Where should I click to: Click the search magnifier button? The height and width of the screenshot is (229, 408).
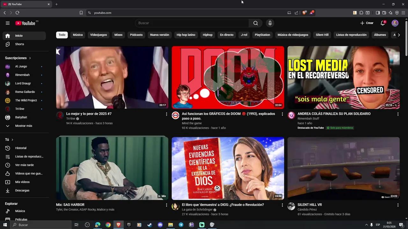(256, 23)
